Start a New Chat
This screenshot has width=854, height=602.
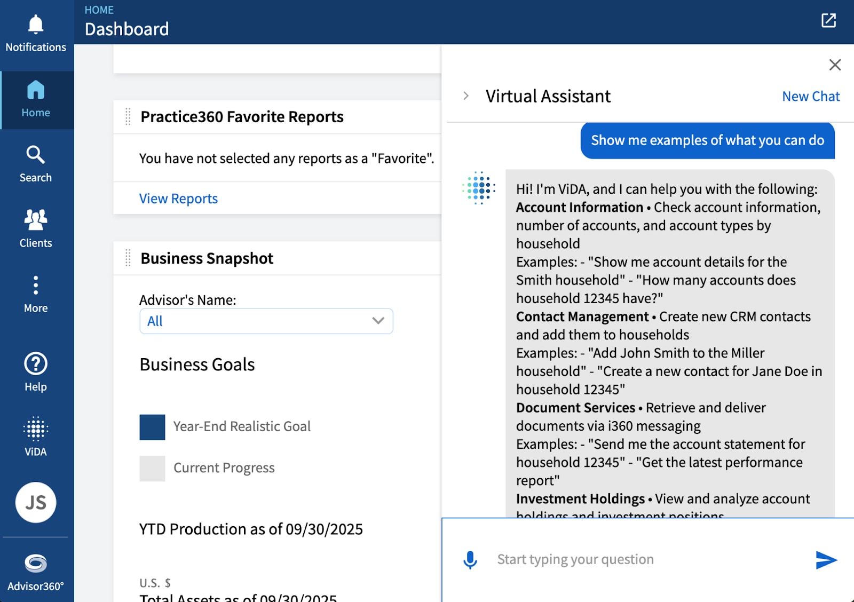pos(810,97)
